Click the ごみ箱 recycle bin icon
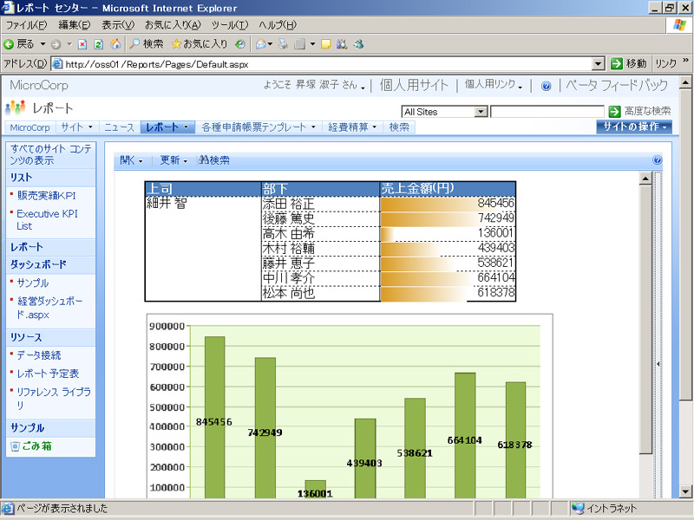 (x=15, y=446)
